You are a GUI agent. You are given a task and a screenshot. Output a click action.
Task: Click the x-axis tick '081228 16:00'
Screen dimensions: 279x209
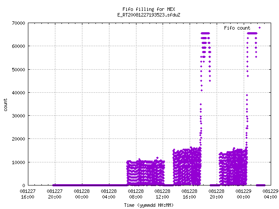pos(190,194)
